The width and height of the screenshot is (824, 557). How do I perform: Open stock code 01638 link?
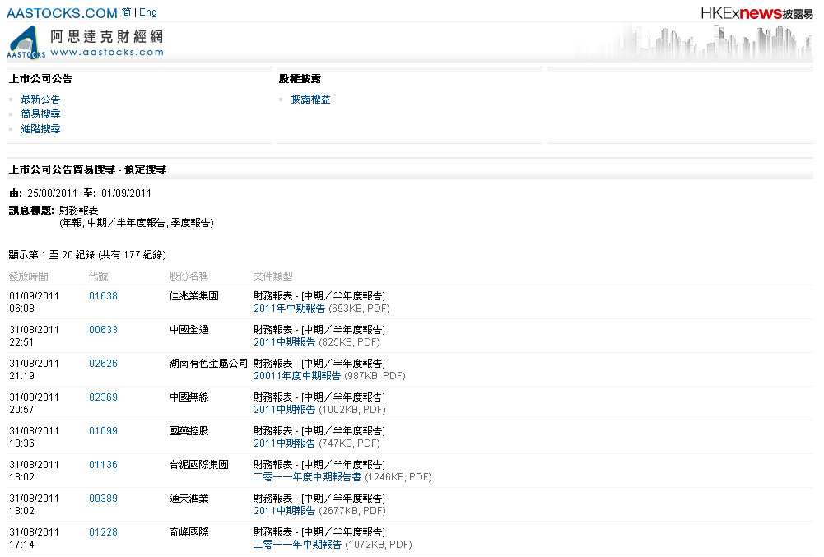click(103, 296)
